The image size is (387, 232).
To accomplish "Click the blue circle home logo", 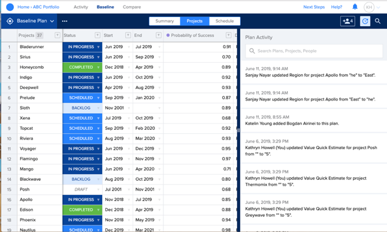I will (x=10, y=7).
